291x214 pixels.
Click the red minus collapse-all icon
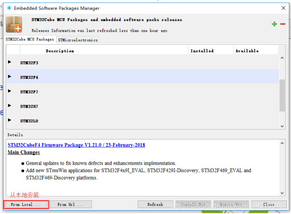[283, 24]
